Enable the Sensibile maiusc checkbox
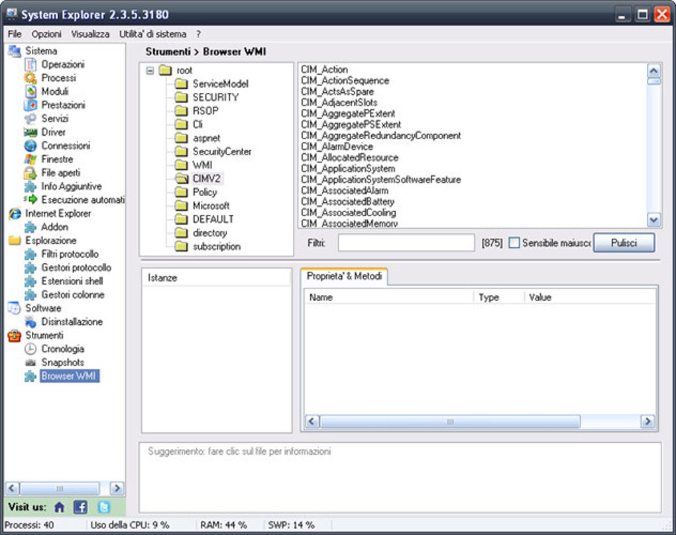 tap(514, 243)
